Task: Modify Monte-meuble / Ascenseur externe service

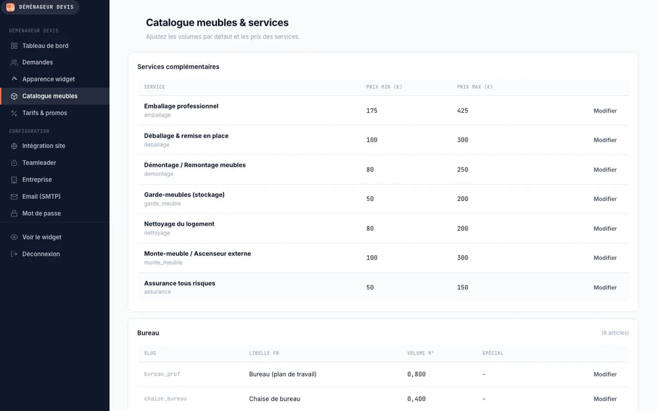Action: (x=605, y=258)
